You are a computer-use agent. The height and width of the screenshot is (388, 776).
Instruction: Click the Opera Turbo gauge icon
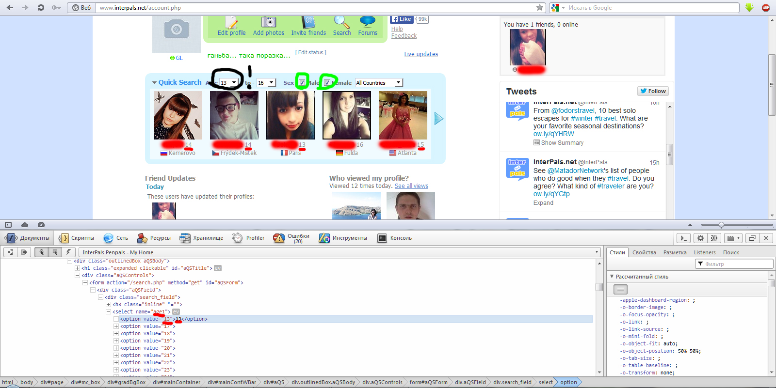(x=41, y=225)
